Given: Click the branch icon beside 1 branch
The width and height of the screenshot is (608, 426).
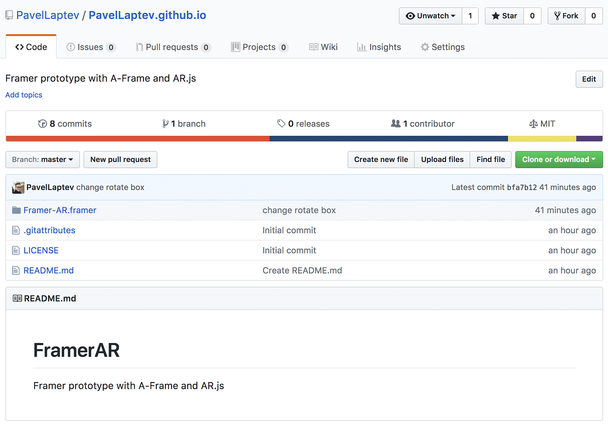Looking at the screenshot, I should [x=165, y=124].
